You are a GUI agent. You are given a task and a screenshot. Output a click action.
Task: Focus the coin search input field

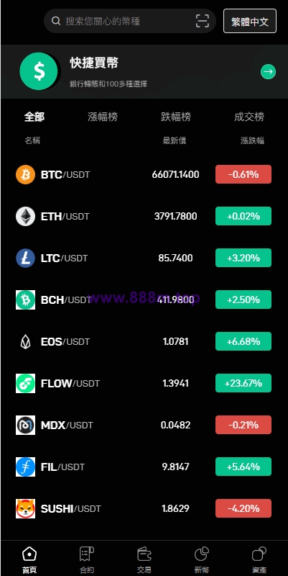coord(130,21)
